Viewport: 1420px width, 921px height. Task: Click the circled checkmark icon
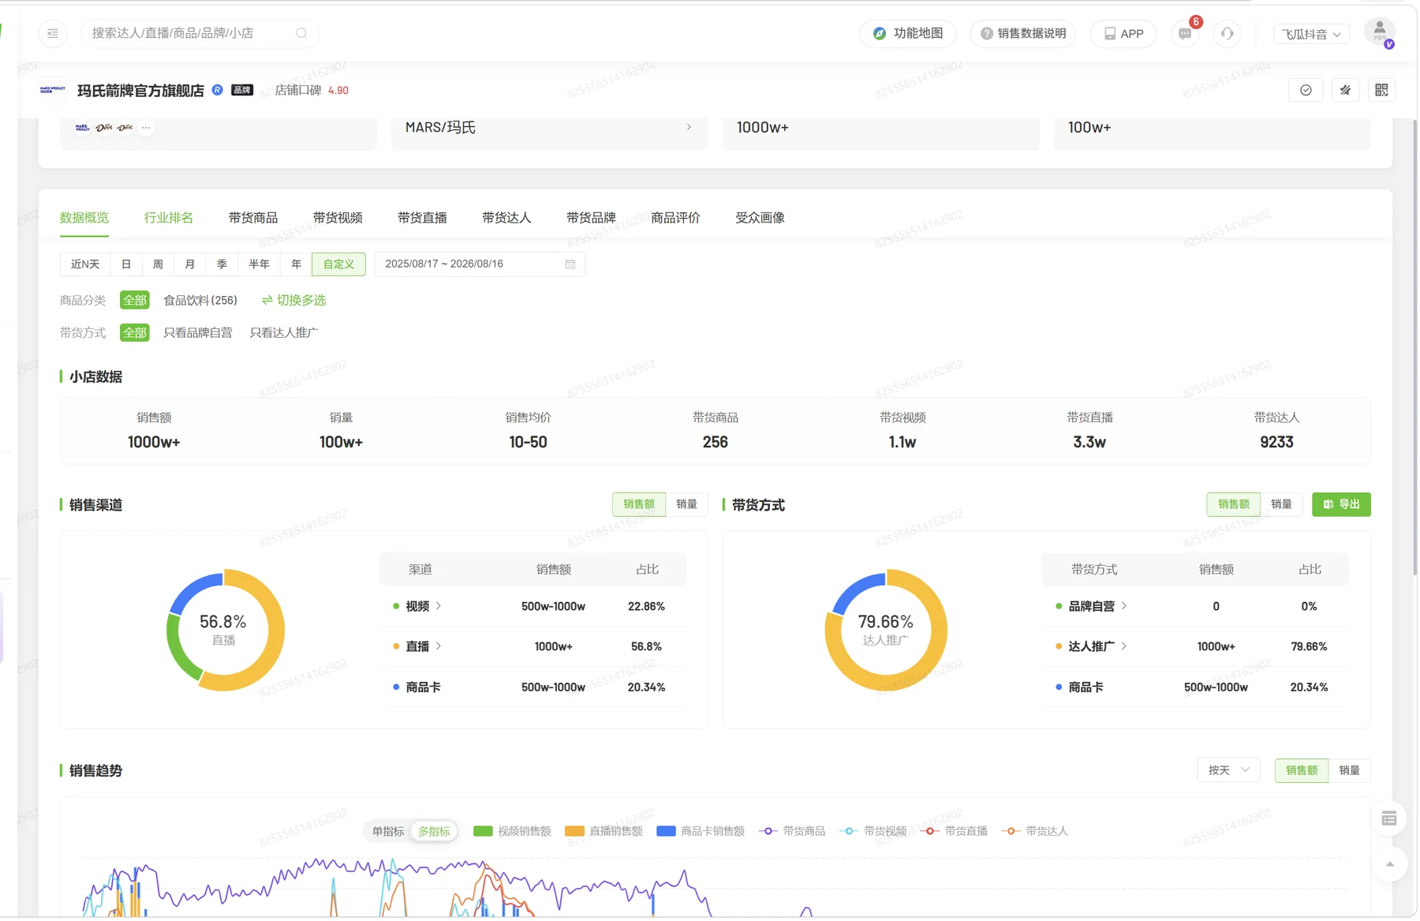coord(1306,90)
